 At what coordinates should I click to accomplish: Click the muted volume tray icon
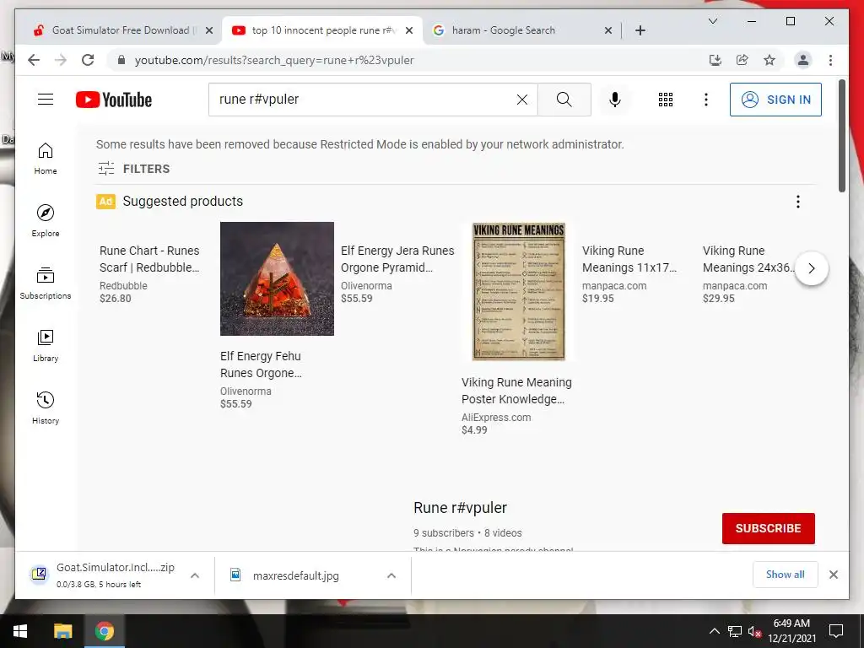click(x=754, y=631)
